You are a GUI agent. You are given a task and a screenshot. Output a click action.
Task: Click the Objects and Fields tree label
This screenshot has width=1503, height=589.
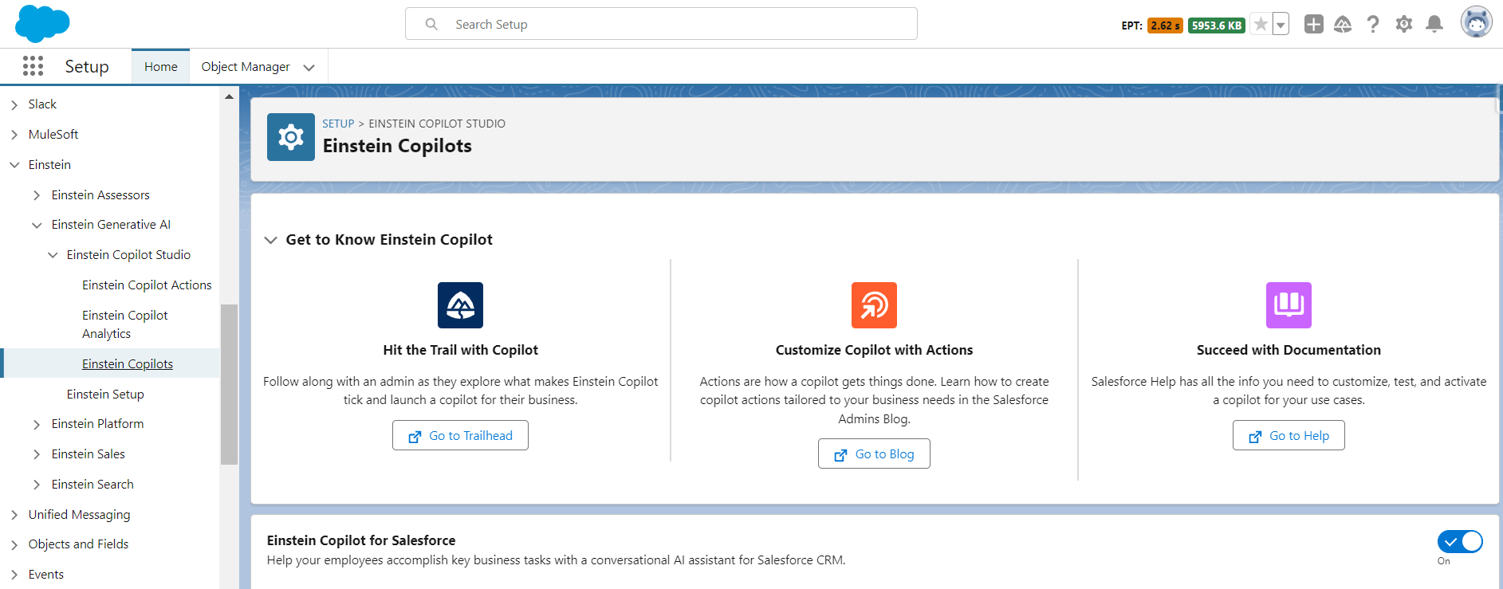(78, 544)
